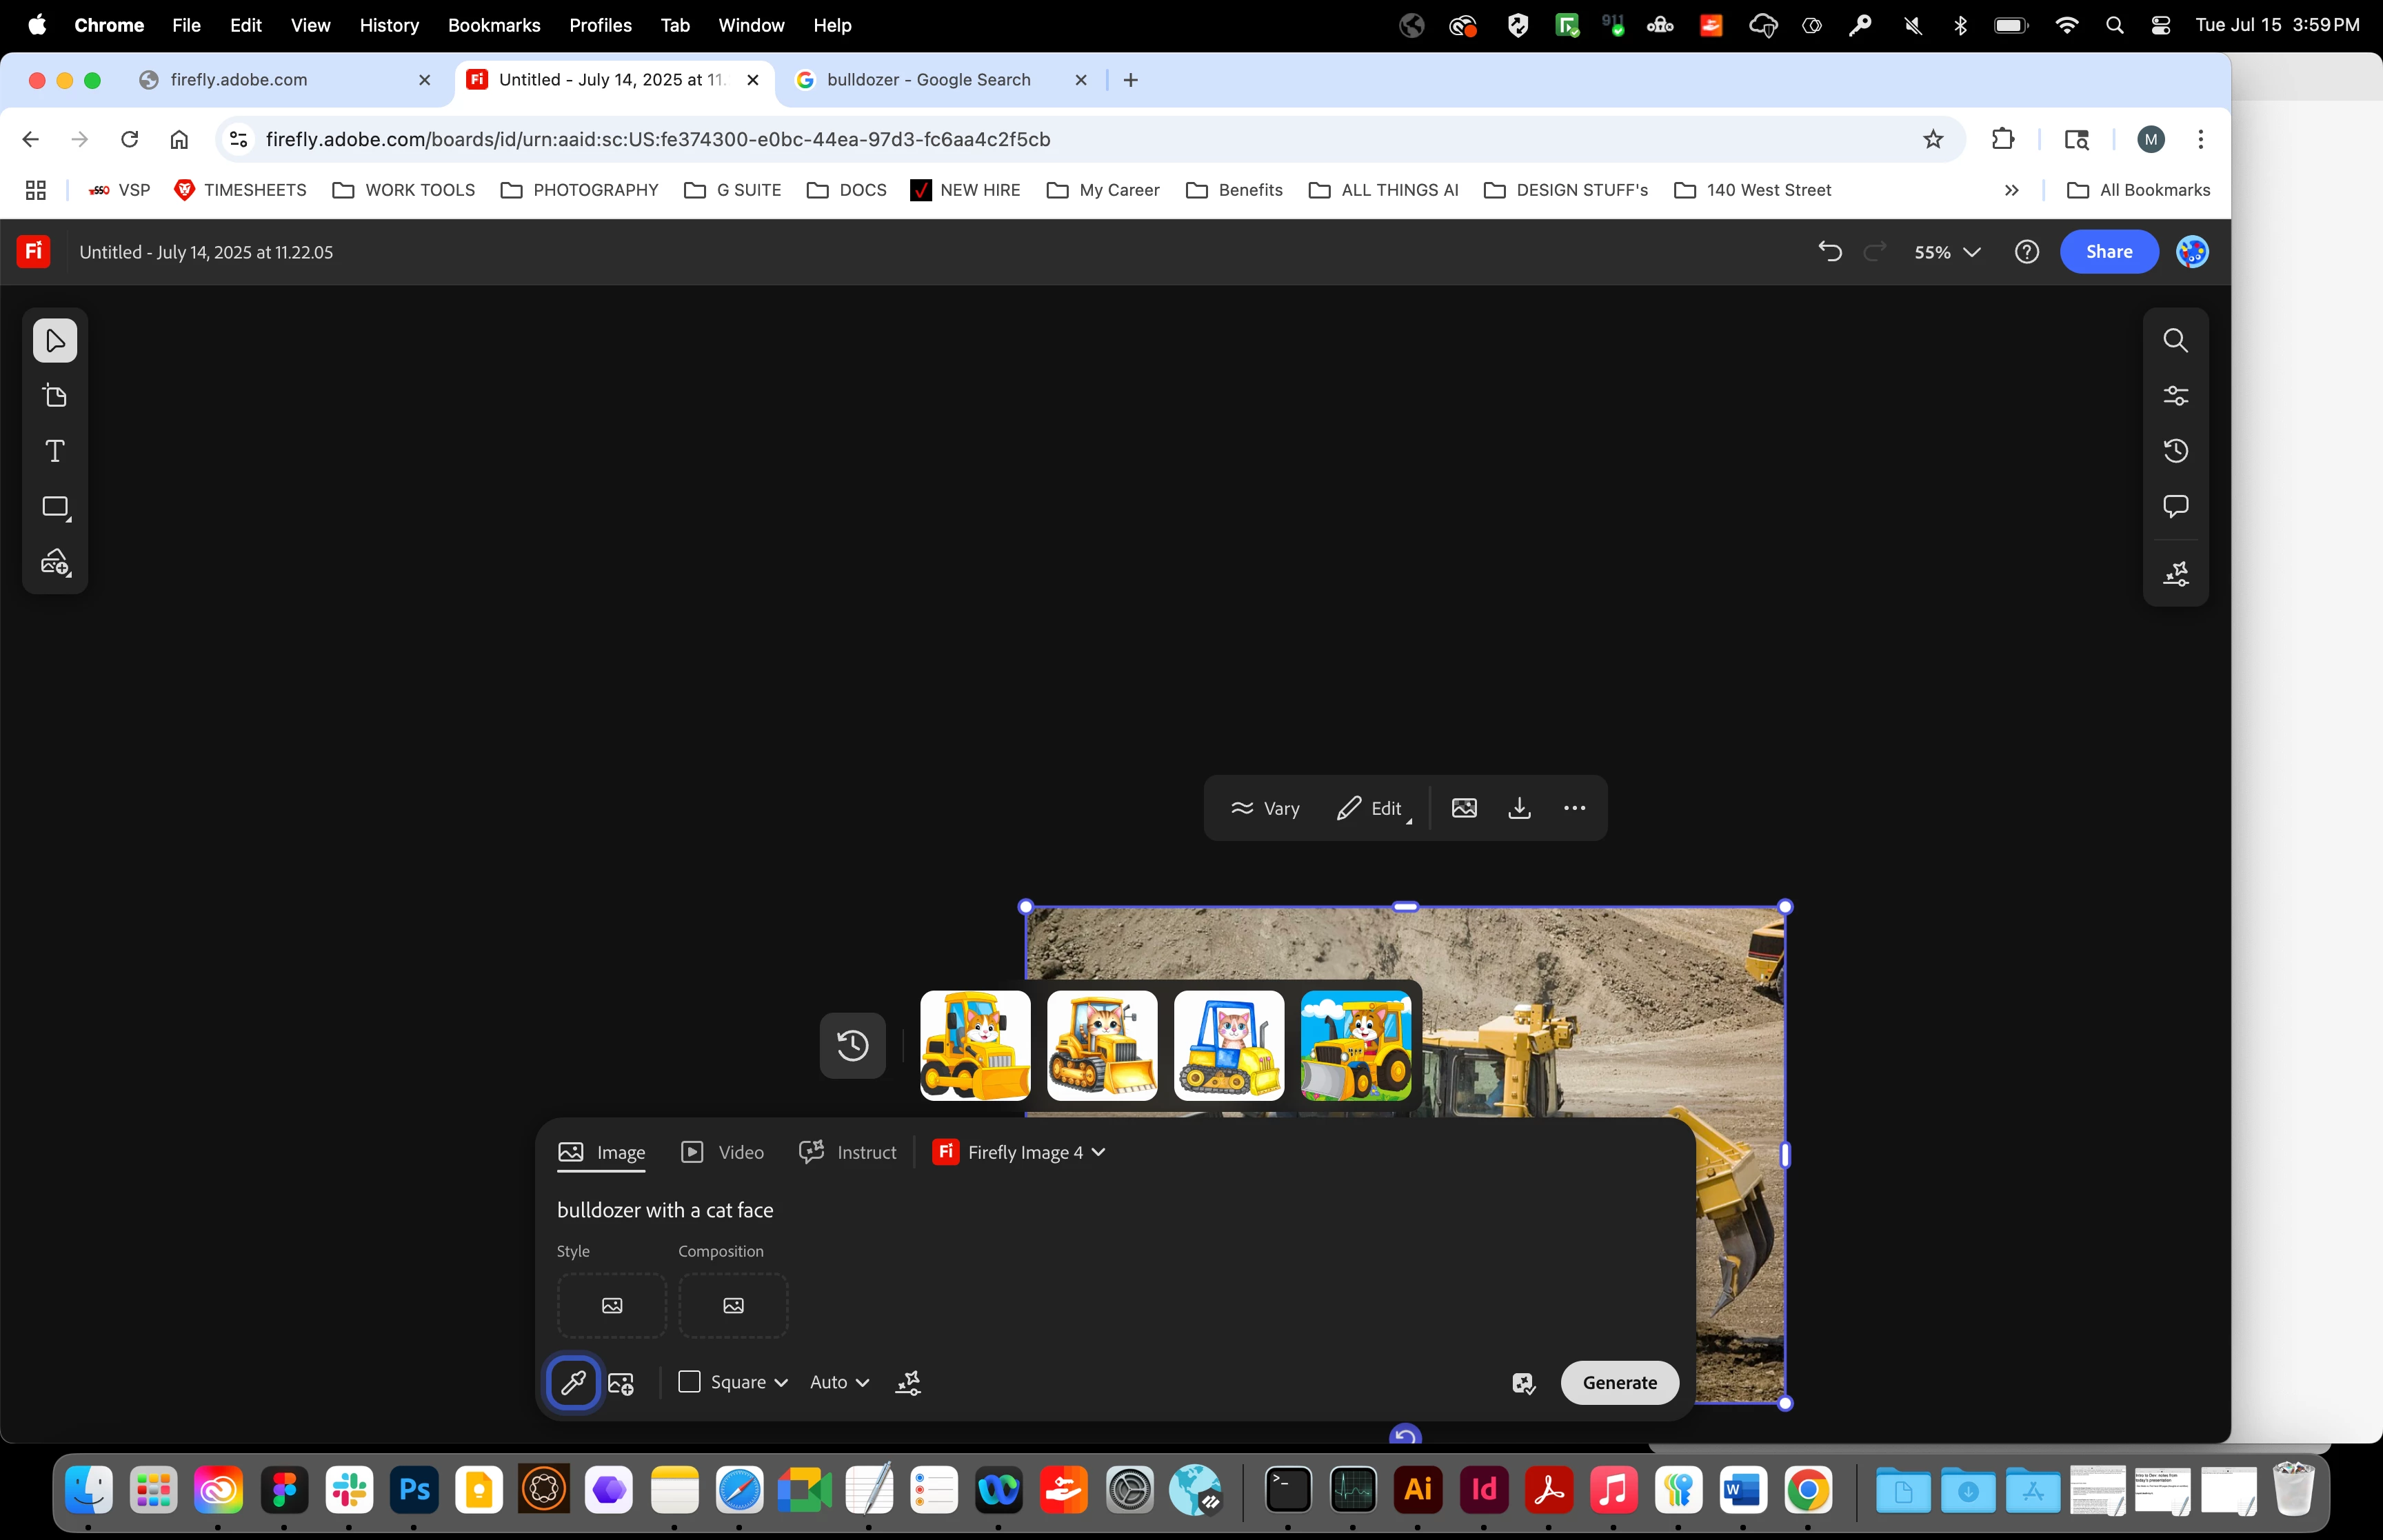Select the first generated cat bulldozer thumbnail
The image size is (2383, 1540).
(975, 1046)
